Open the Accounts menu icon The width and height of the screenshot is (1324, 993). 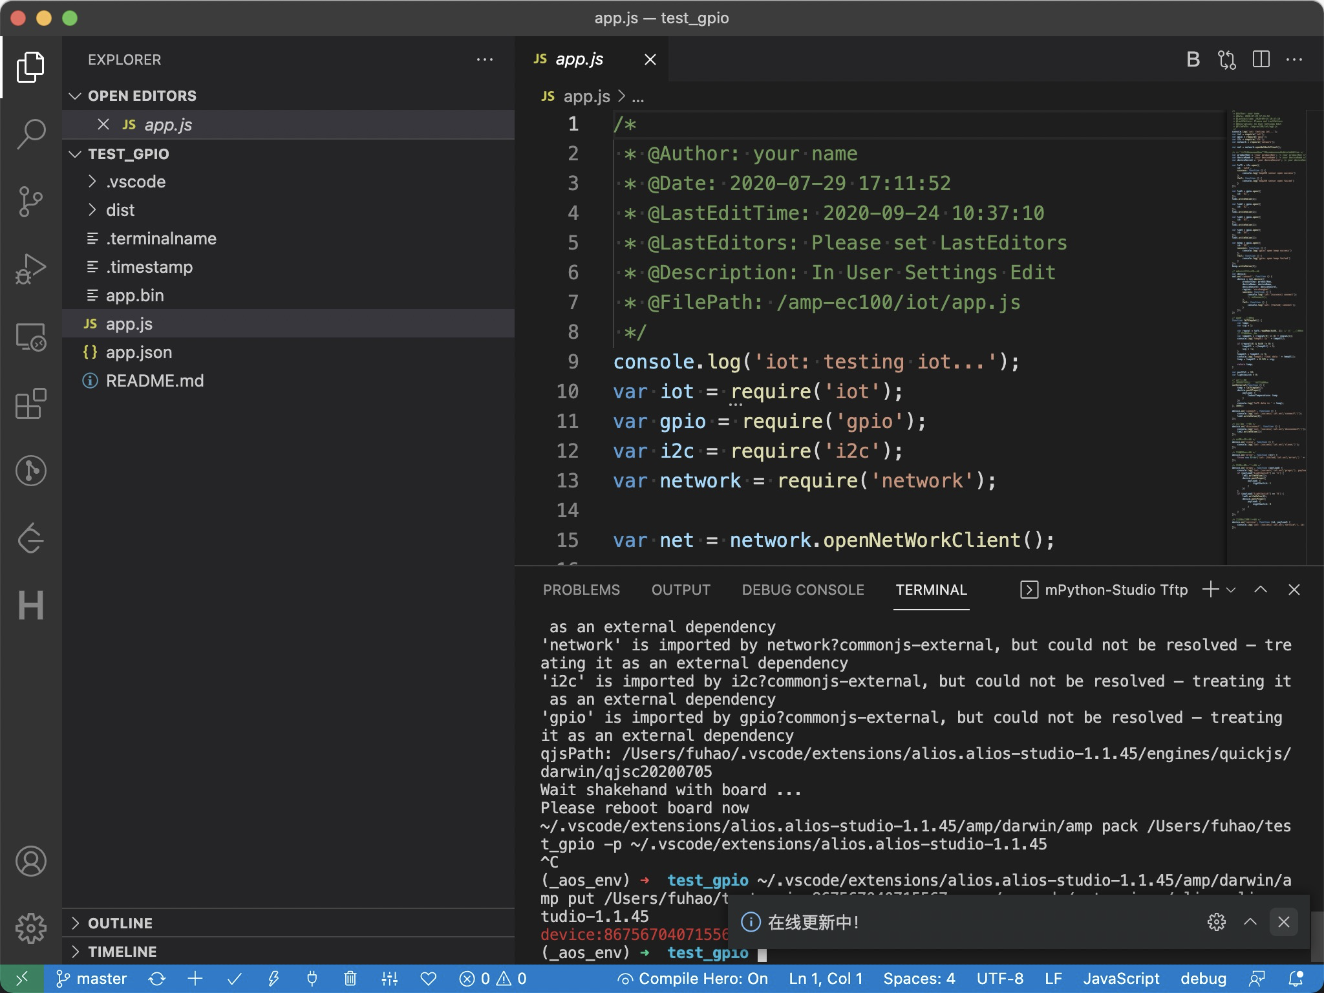click(x=30, y=861)
